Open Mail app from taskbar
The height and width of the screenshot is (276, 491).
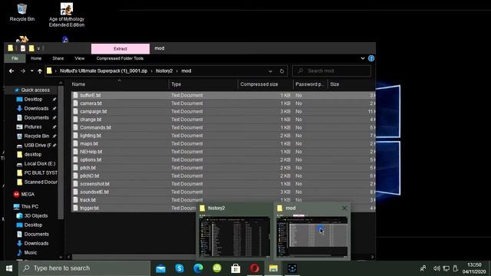[x=160, y=268]
